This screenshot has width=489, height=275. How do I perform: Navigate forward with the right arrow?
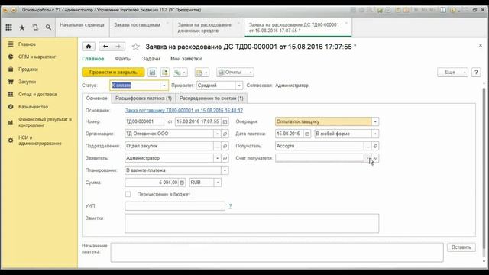click(x=118, y=47)
